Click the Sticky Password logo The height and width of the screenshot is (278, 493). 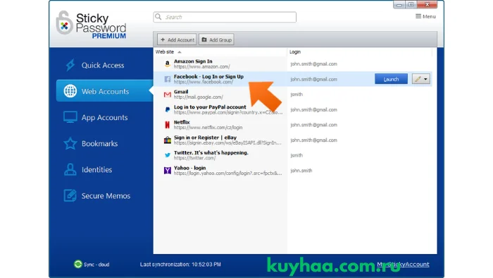(x=91, y=25)
